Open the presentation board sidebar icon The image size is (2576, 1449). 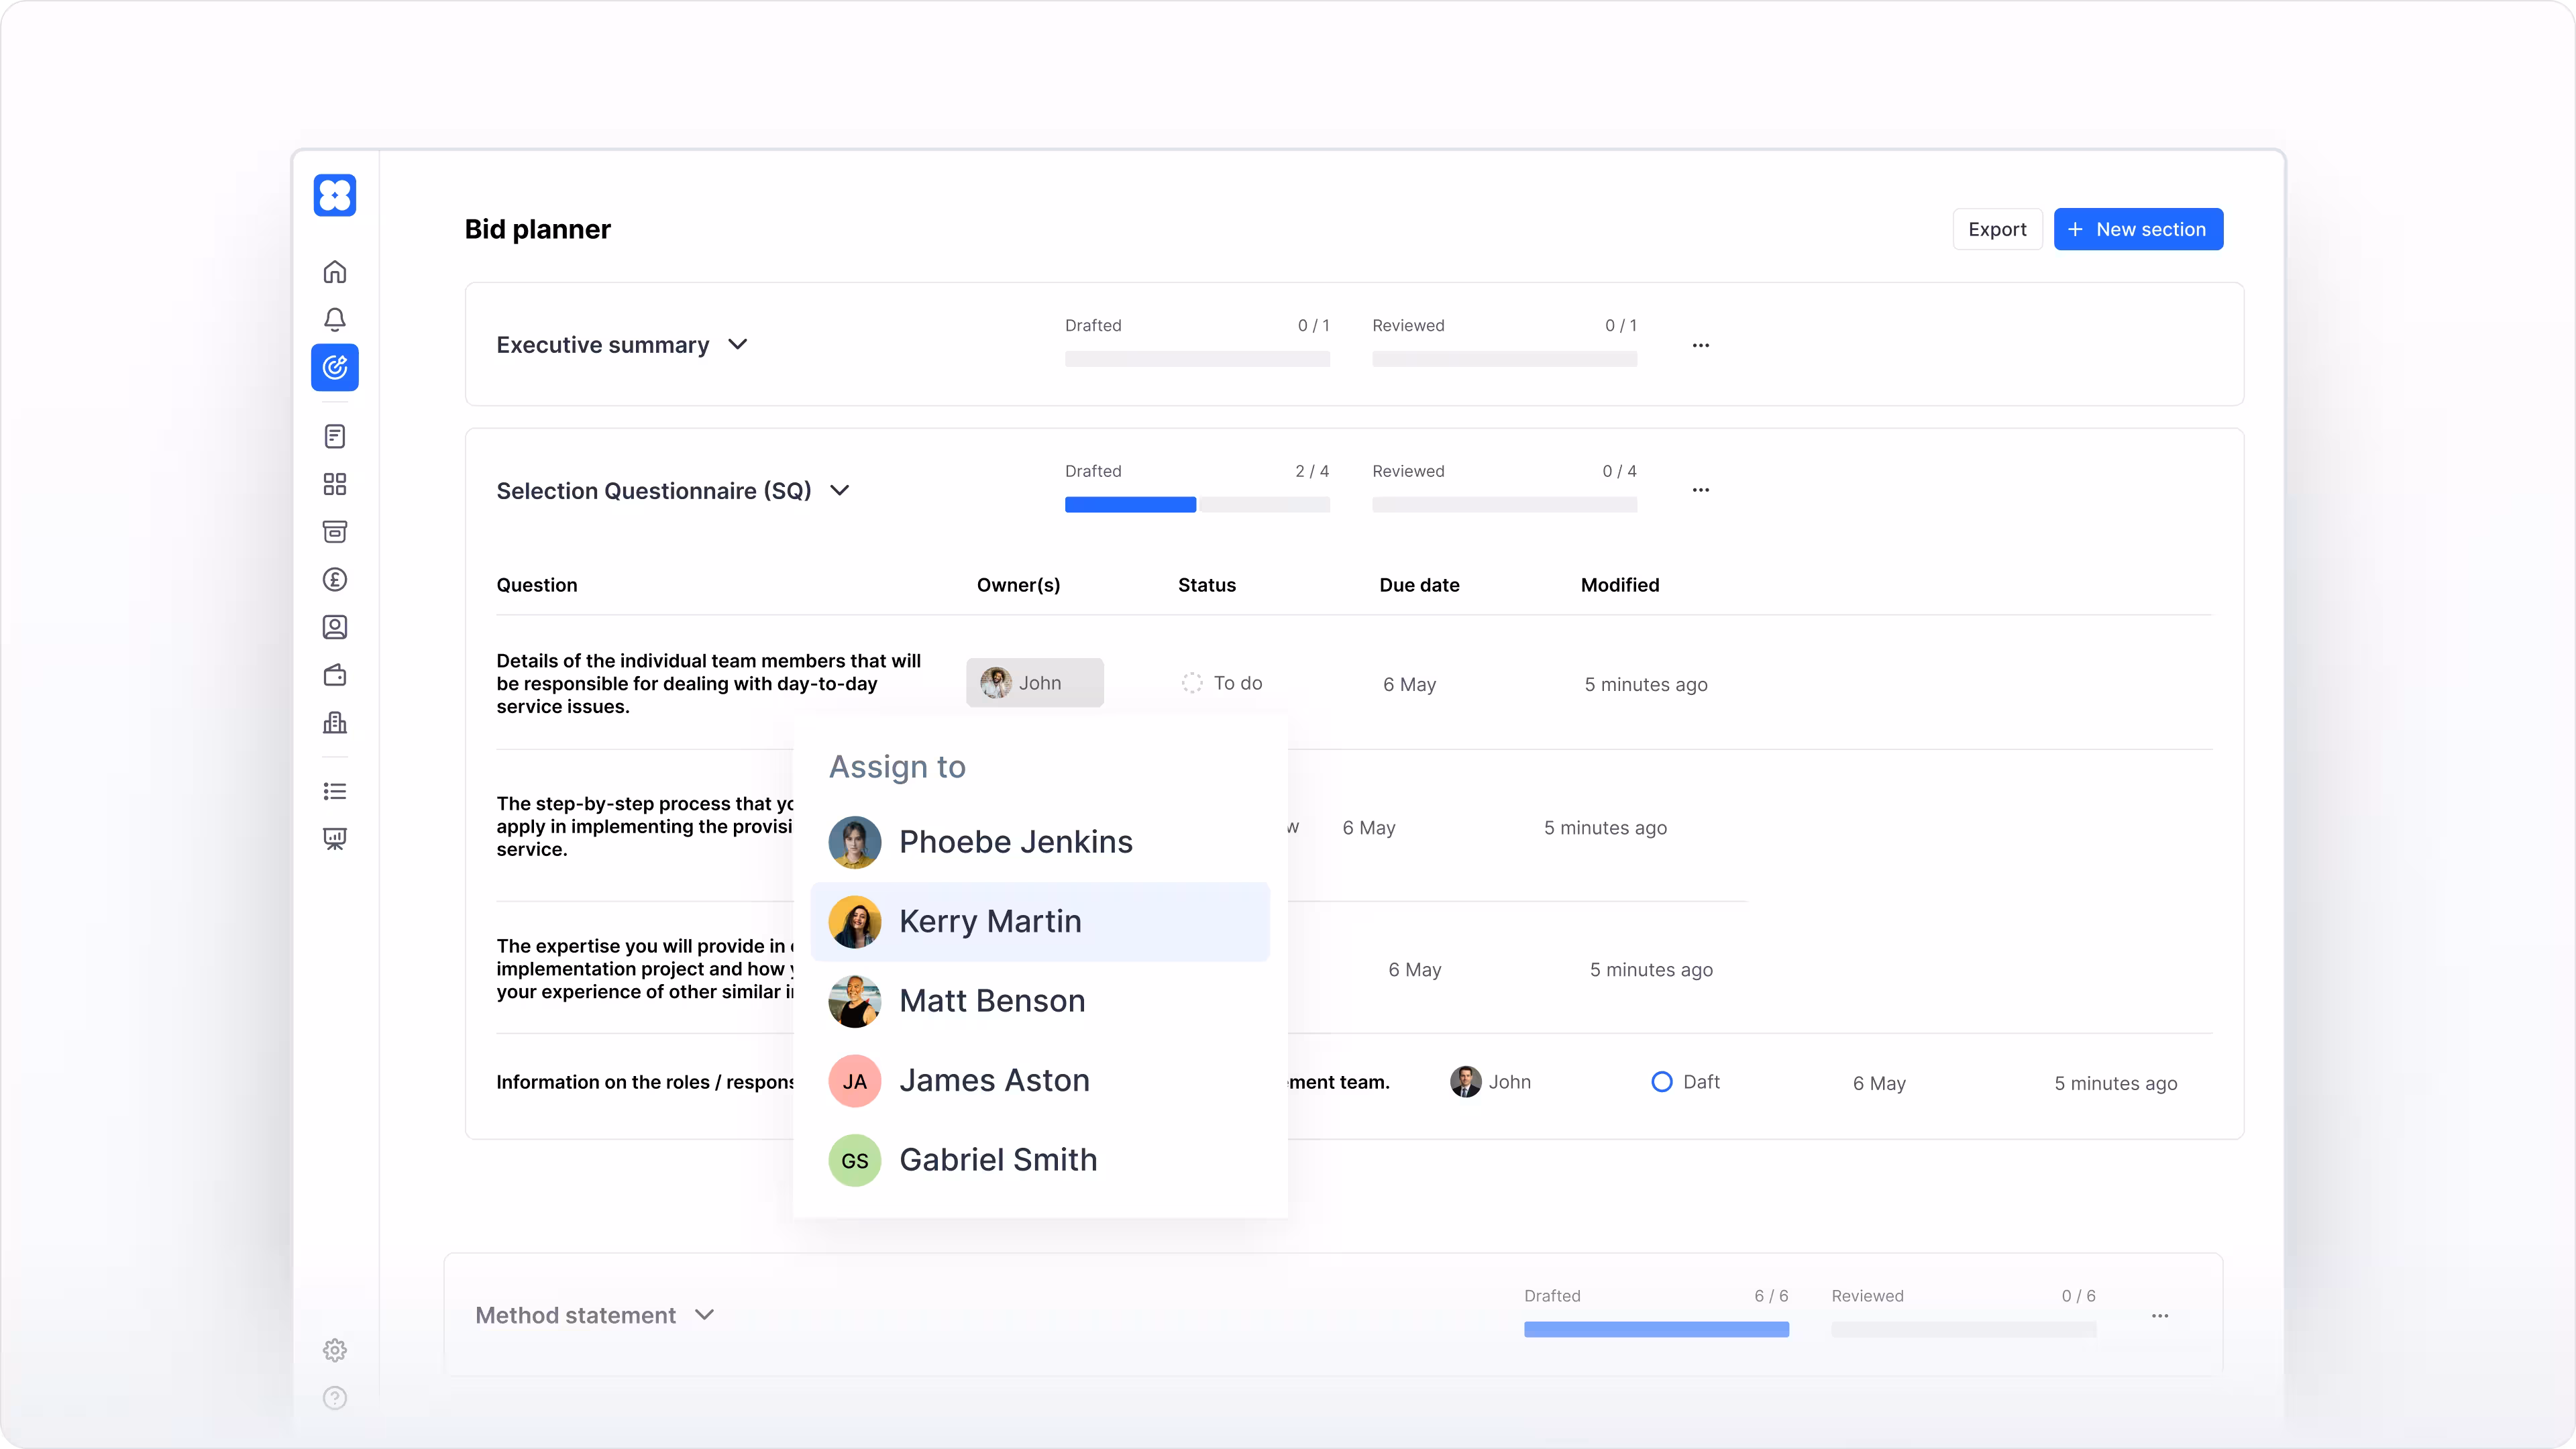point(335,839)
